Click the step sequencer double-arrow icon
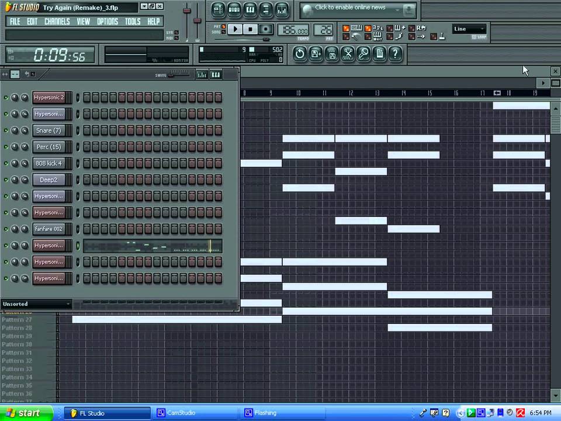This screenshot has width=561, height=421. click(5, 74)
